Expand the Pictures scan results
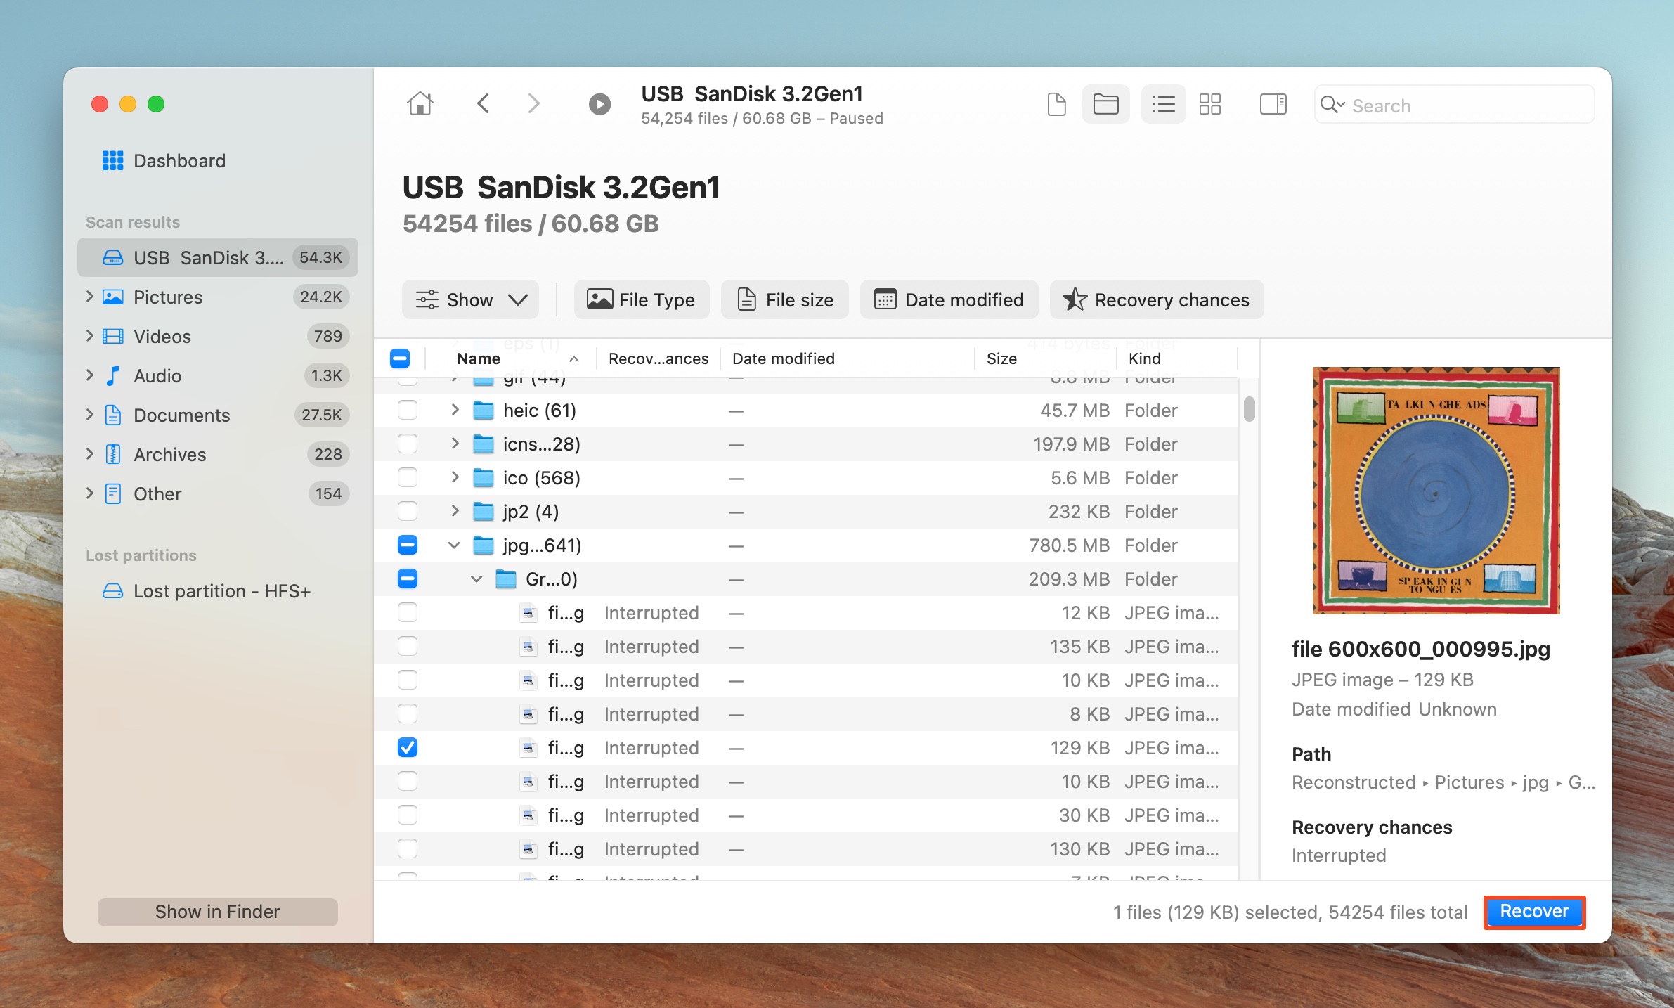Image resolution: width=1674 pixels, height=1008 pixels. 90,295
